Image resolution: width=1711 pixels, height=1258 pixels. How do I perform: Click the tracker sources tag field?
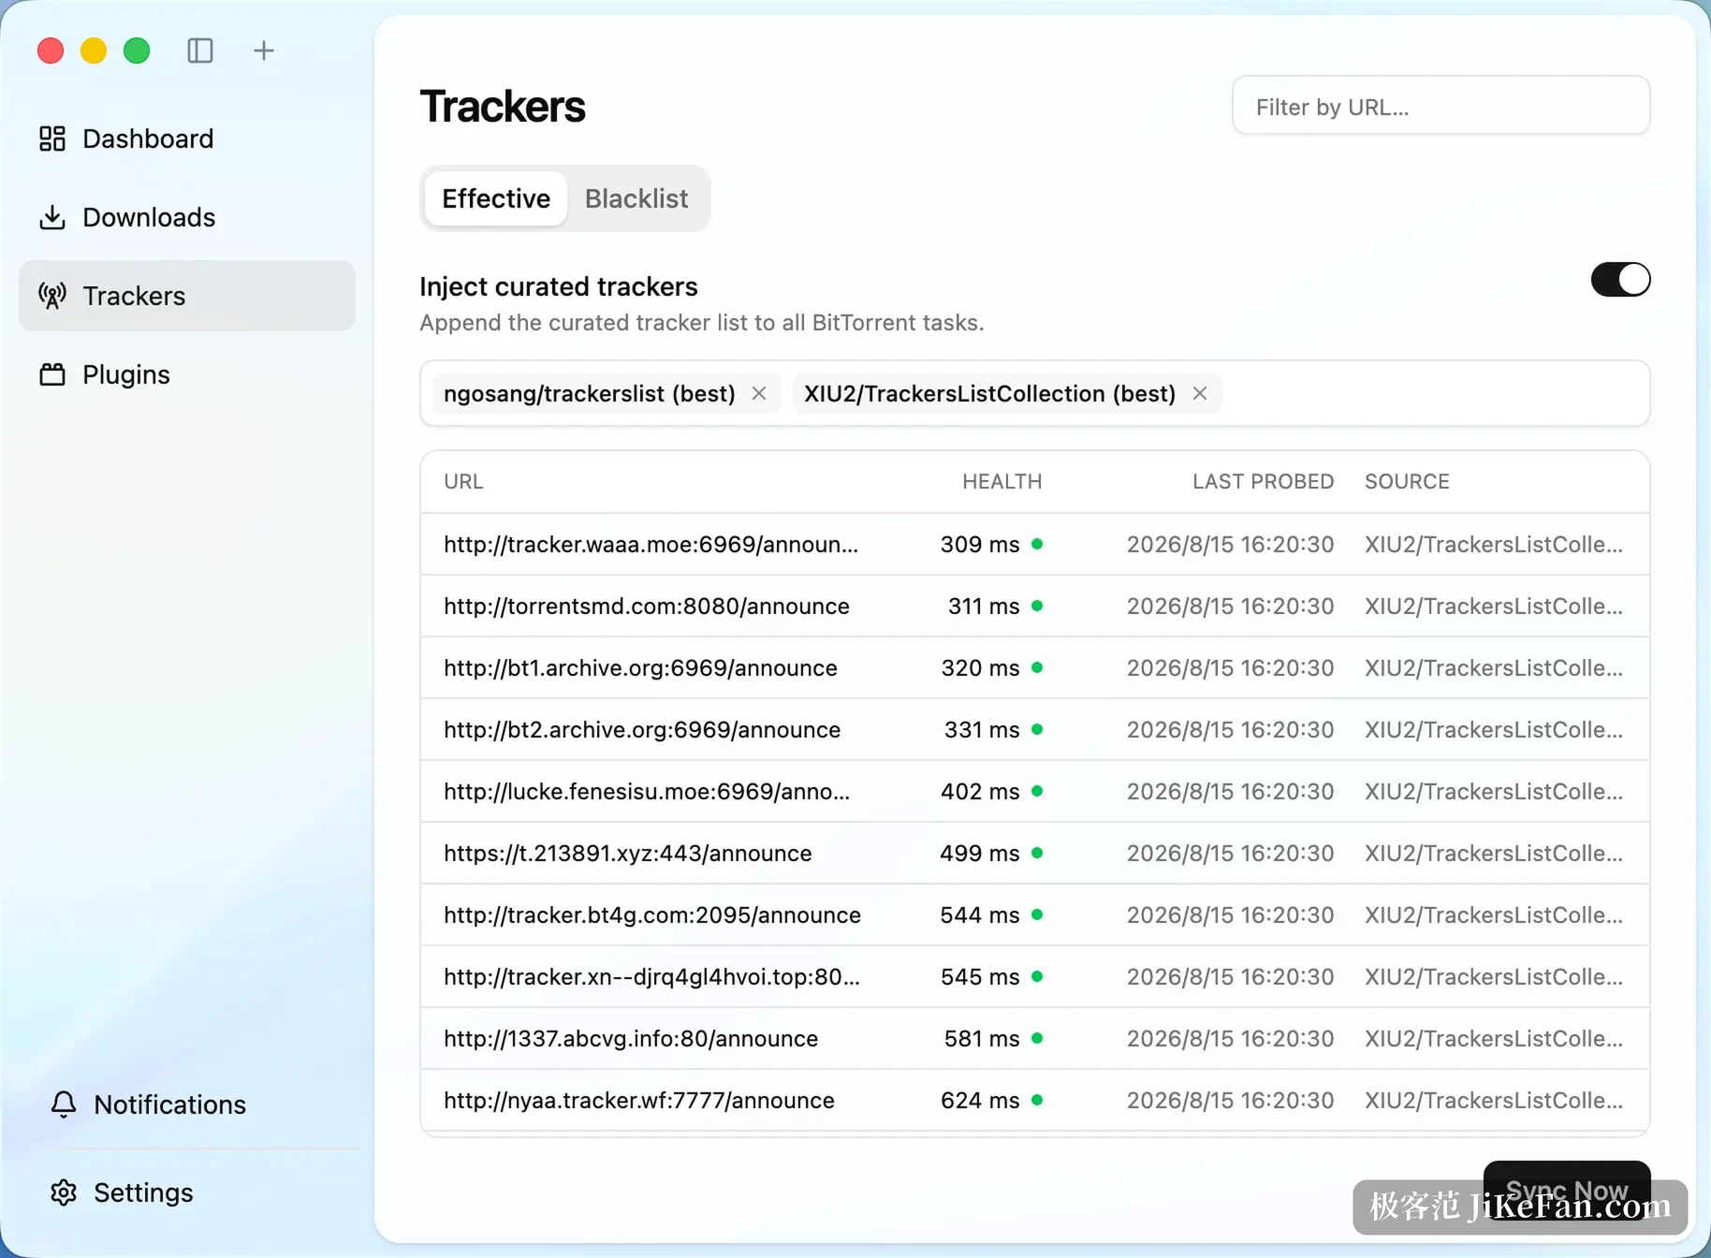pyautogui.click(x=1034, y=393)
